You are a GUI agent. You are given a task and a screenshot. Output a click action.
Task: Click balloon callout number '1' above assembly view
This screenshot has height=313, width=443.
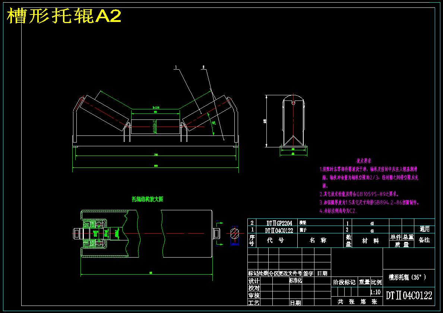[176, 67]
